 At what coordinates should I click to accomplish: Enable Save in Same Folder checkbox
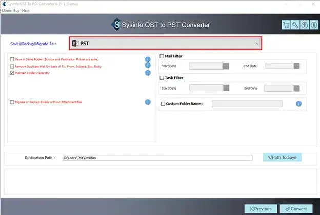12,59
